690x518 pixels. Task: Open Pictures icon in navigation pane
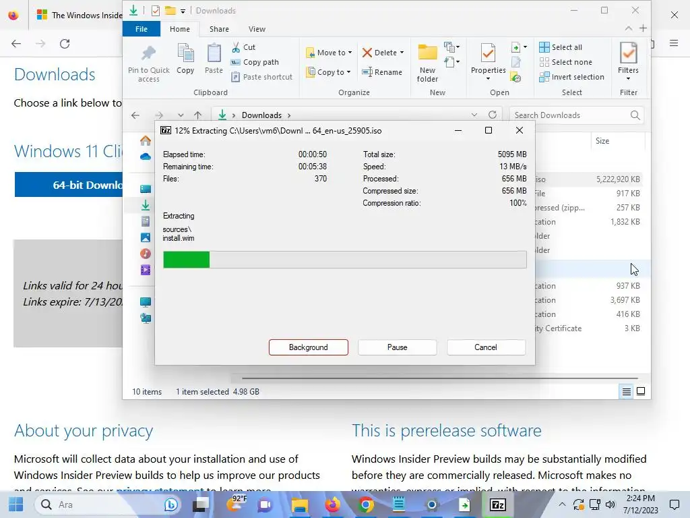[146, 237]
